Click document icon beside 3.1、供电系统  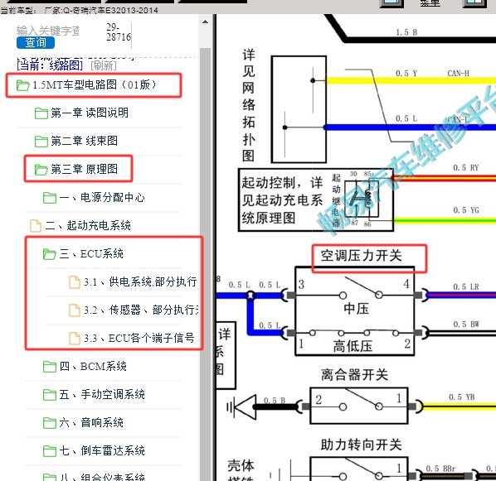pos(75,282)
